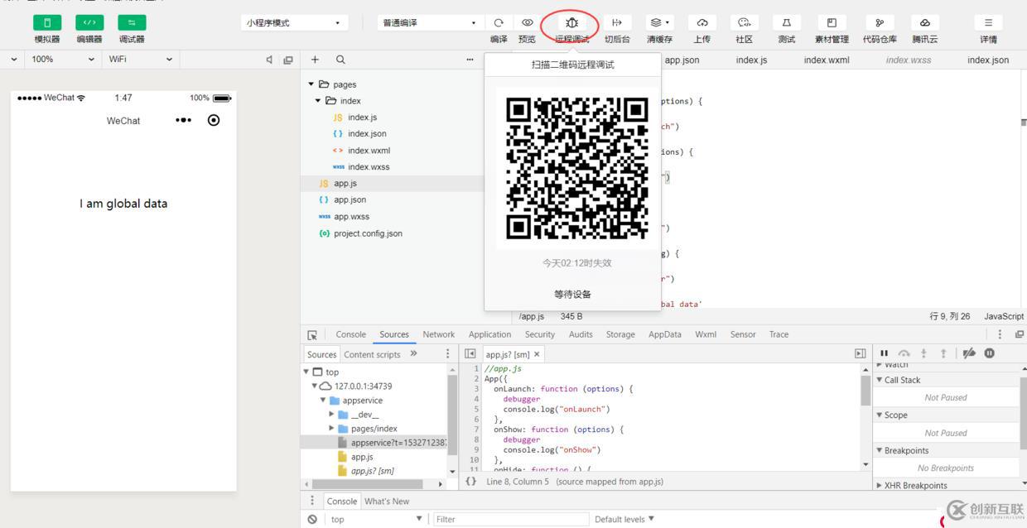Select project.config.json in file tree

[x=368, y=233]
